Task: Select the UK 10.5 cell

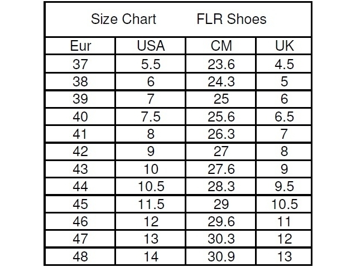Action: [284, 204]
